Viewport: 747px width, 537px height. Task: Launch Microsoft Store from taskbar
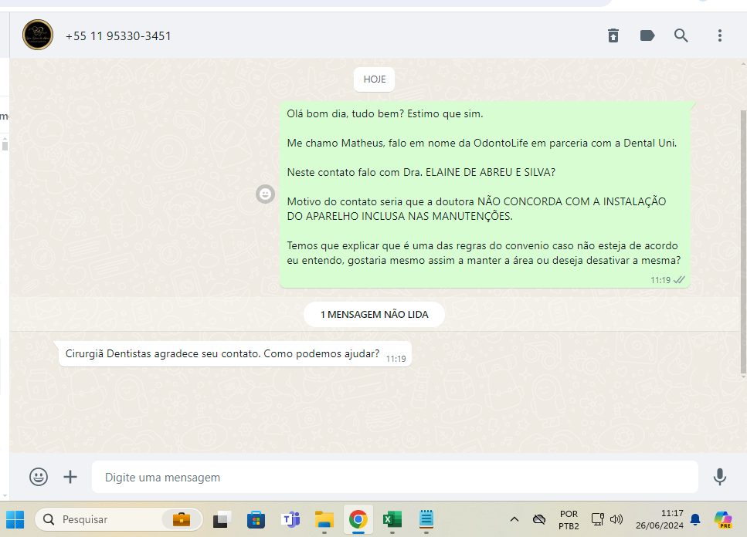tap(256, 519)
